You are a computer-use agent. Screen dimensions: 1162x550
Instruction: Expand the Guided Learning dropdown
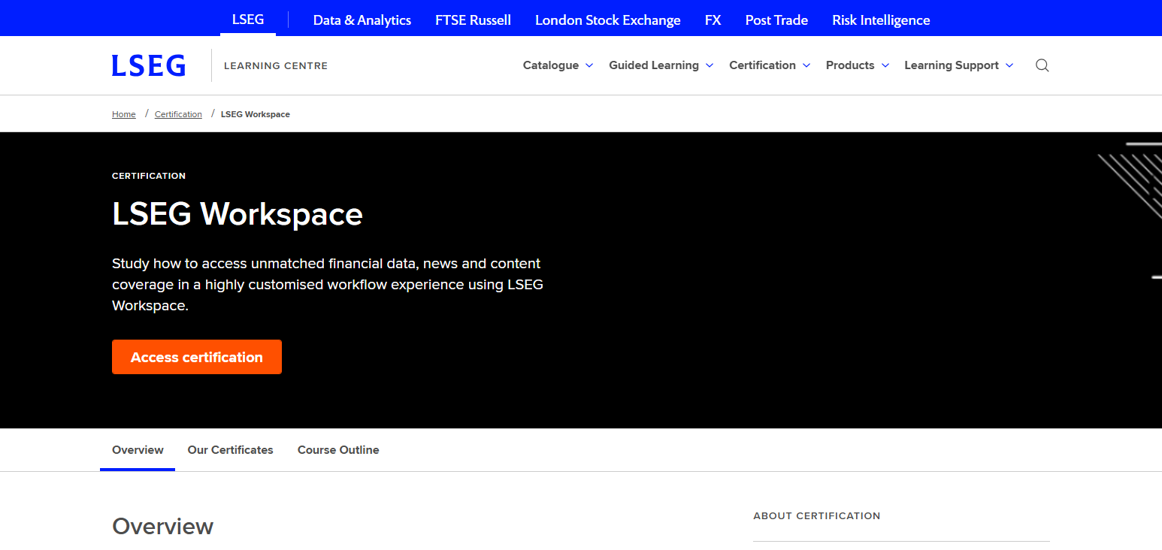(x=661, y=65)
